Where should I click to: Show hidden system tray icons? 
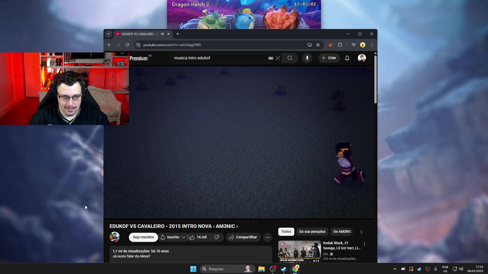pos(395,269)
